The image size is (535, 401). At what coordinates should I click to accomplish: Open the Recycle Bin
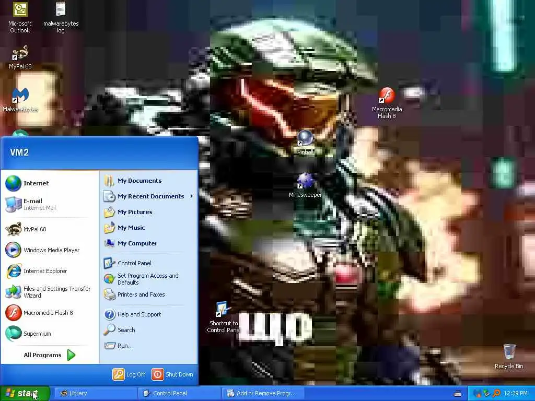(509, 357)
